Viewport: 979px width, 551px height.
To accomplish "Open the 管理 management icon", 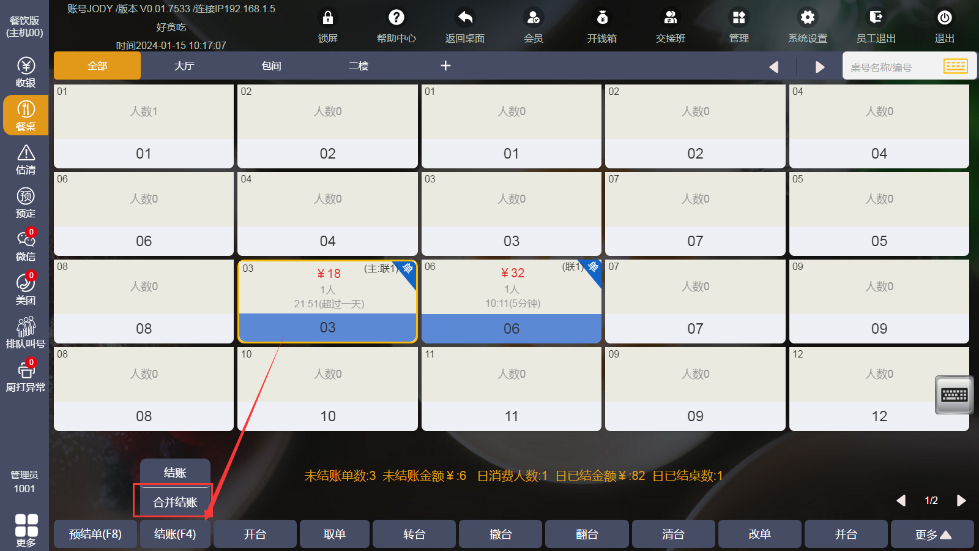I will pyautogui.click(x=739, y=26).
